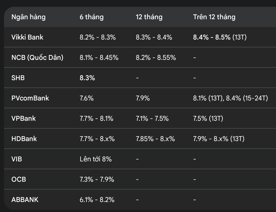Click the "Trên 12 tháng" column header
Image resolution: width=276 pixels, height=212 pixels.
click(x=214, y=17)
